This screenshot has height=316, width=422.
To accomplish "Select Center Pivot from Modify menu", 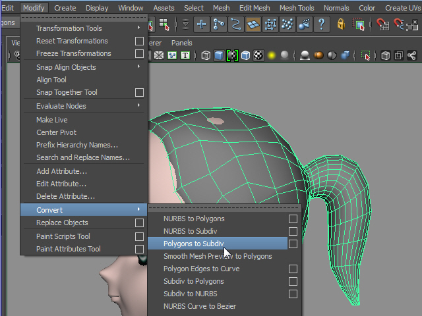I will click(56, 132).
